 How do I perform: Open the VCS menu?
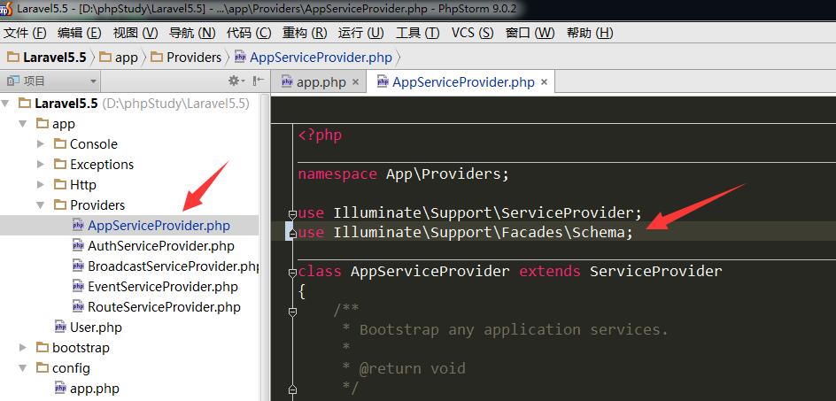[x=472, y=33]
